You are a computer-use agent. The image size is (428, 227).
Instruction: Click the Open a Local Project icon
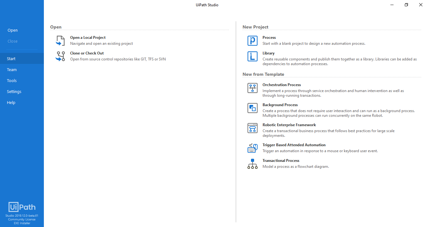[60, 41]
